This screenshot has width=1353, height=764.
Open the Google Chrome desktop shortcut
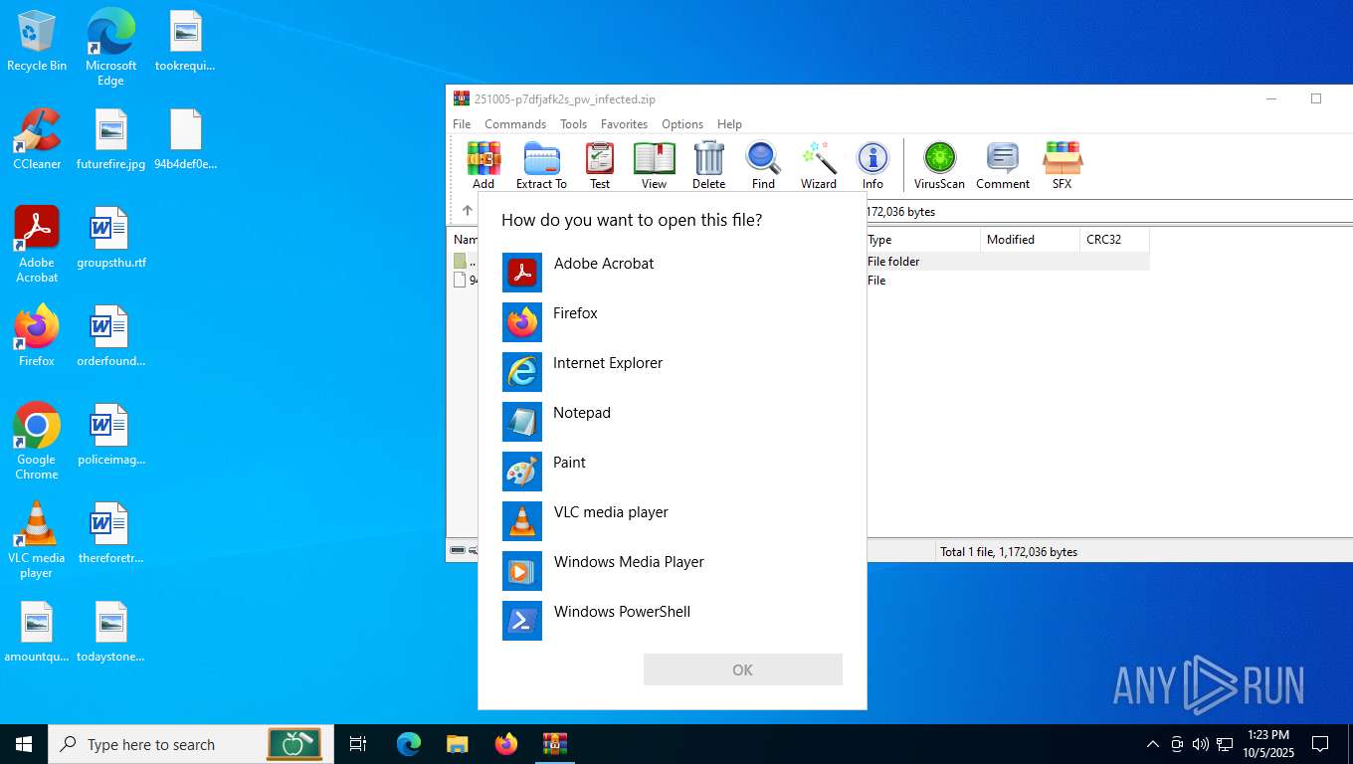(x=37, y=441)
